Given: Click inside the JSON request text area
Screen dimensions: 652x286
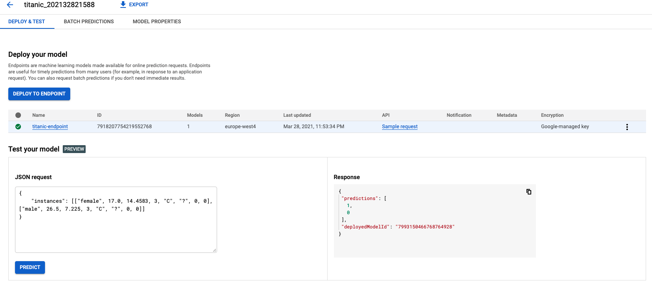Looking at the screenshot, I should tap(116, 233).
